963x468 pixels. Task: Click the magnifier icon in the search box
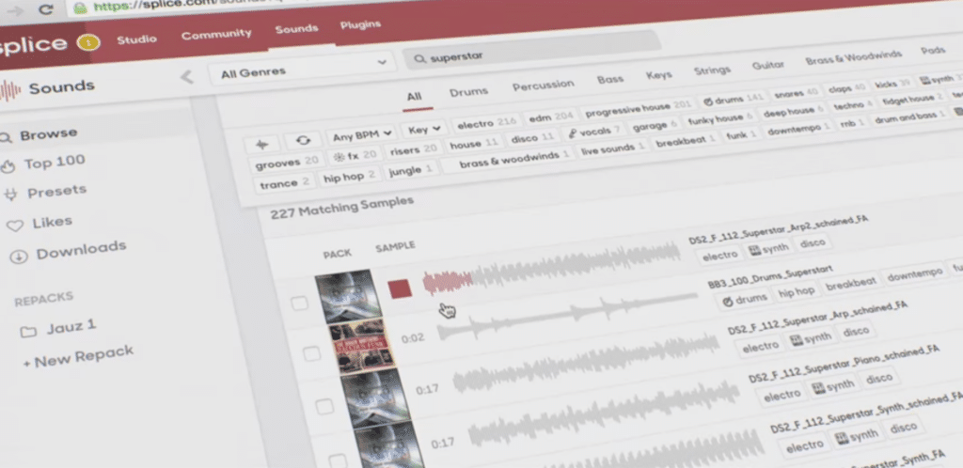tap(420, 59)
